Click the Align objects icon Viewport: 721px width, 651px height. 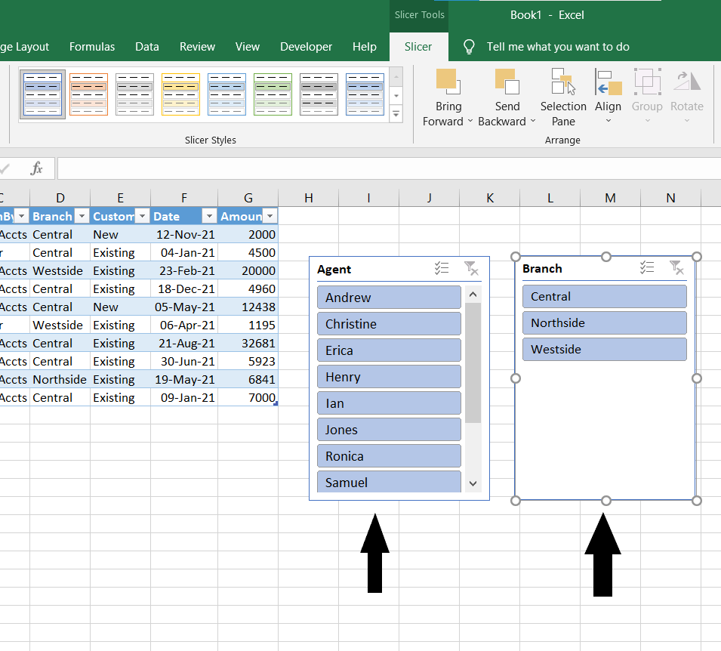(x=608, y=82)
